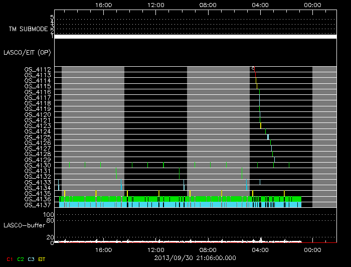
Task: Click the 16:00 tick on the top axis
Action: click(103, 5)
